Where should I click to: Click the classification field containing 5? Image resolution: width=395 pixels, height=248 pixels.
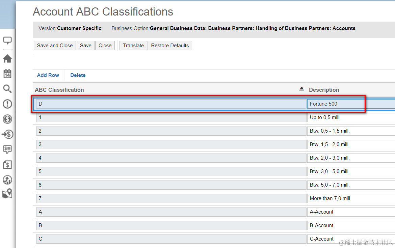(171, 171)
